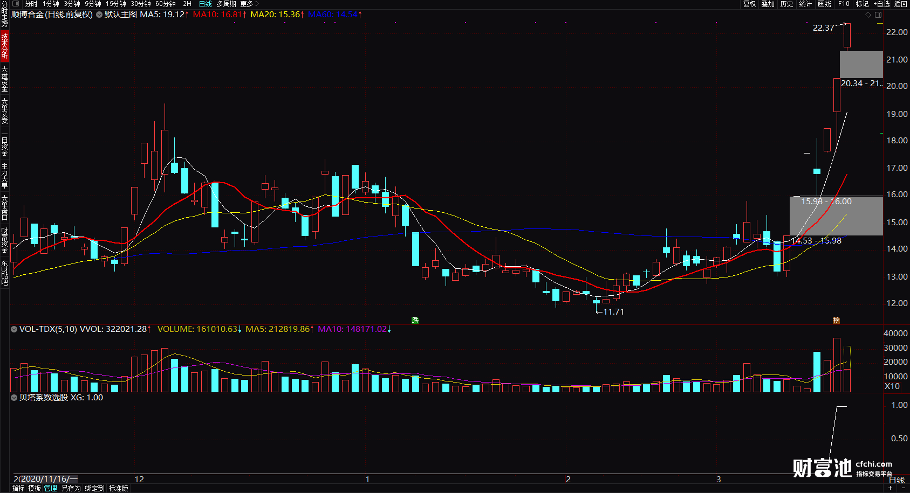
Task: Click the upper gray gap zone at 20.34
Action: pos(861,65)
